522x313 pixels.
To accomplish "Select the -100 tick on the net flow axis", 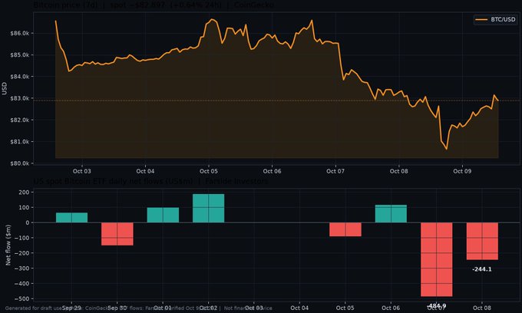I will (21, 238).
